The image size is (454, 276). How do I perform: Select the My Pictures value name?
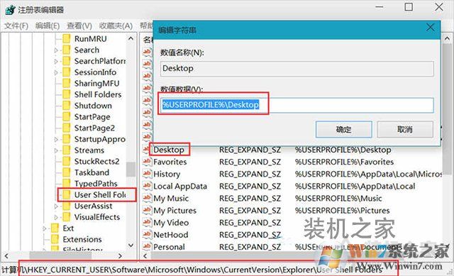pos(175,210)
